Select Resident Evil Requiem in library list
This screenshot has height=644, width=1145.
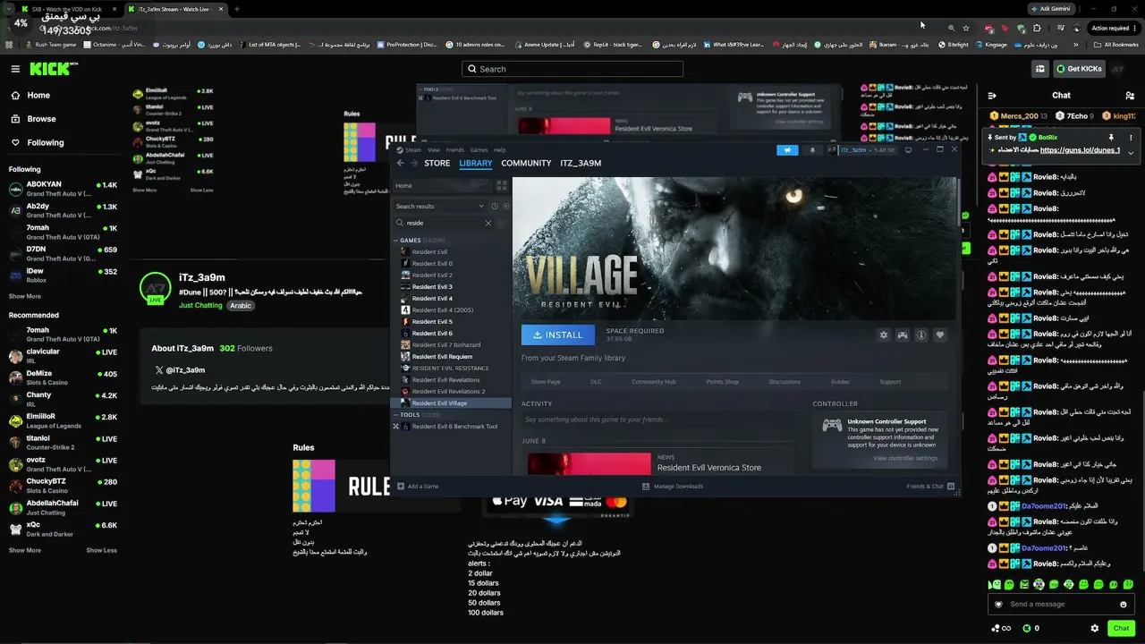442,357
